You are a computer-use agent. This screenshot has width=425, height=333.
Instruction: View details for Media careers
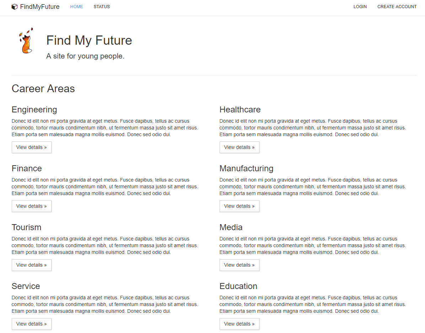click(x=239, y=265)
